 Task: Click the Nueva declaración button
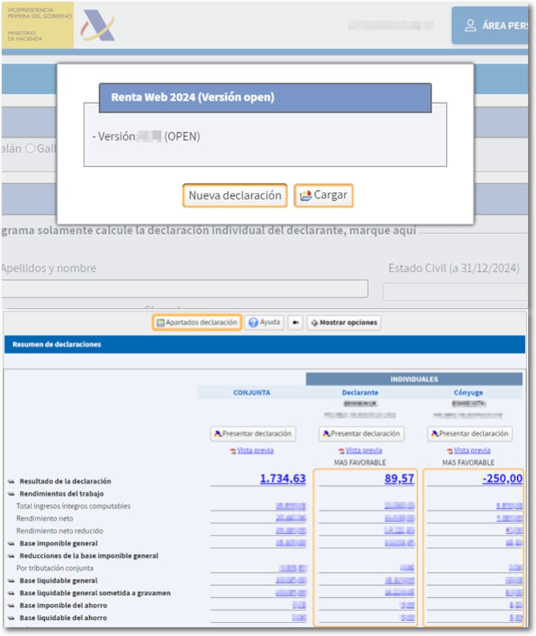(234, 195)
